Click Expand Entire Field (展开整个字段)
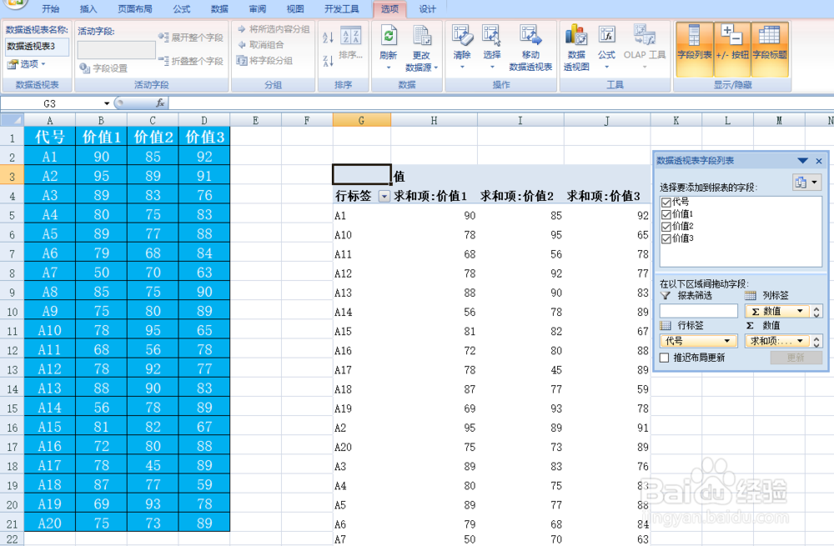 pyautogui.click(x=190, y=38)
